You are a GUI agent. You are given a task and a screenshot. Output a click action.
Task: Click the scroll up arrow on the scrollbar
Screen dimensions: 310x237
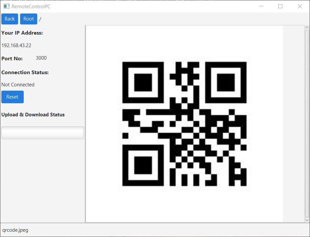[x=307, y=27]
